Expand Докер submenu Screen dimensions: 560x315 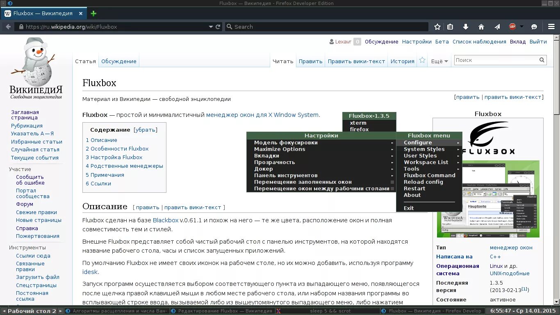point(321,169)
